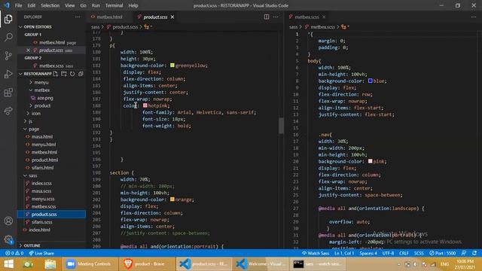Open the Run and Debug view

tap(8, 74)
